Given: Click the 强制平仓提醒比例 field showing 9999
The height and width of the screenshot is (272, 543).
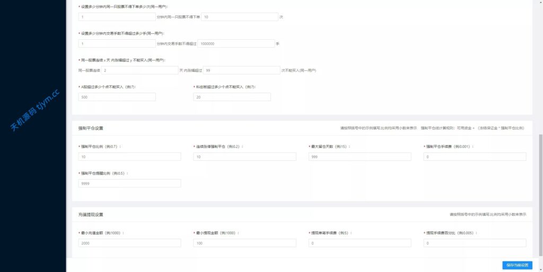Looking at the screenshot, I should click(129, 183).
